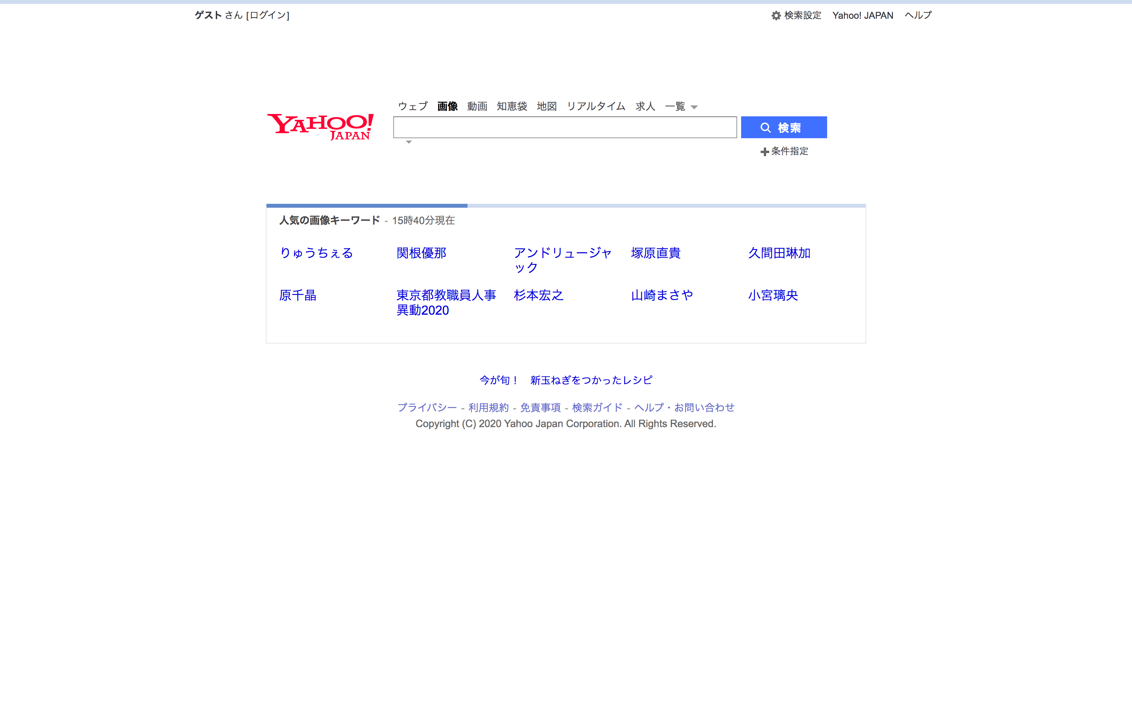Click the ログイン link
This screenshot has height=702, width=1132.
coord(268,15)
